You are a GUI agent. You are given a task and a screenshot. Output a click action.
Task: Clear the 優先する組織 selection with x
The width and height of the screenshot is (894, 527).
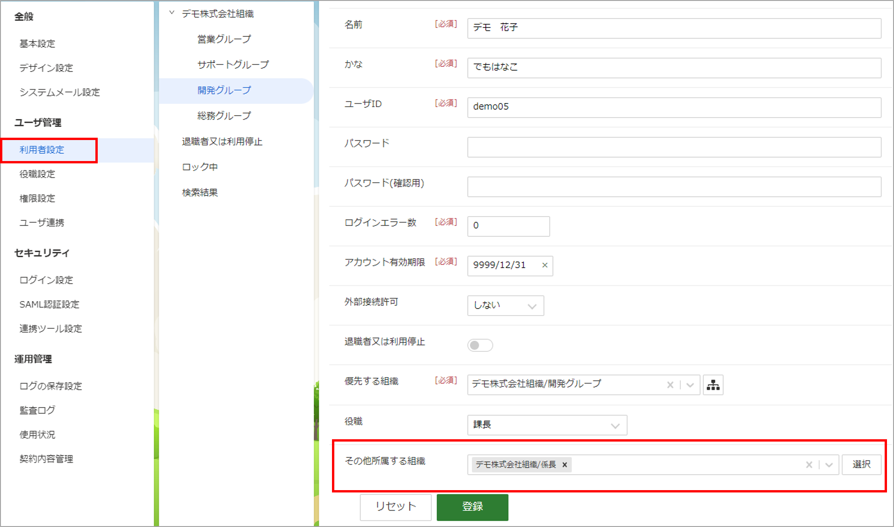coord(670,385)
